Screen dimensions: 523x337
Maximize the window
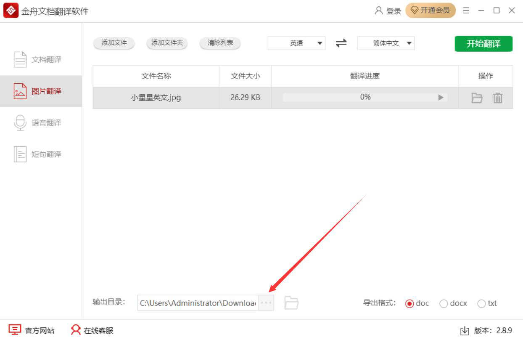coord(497,11)
